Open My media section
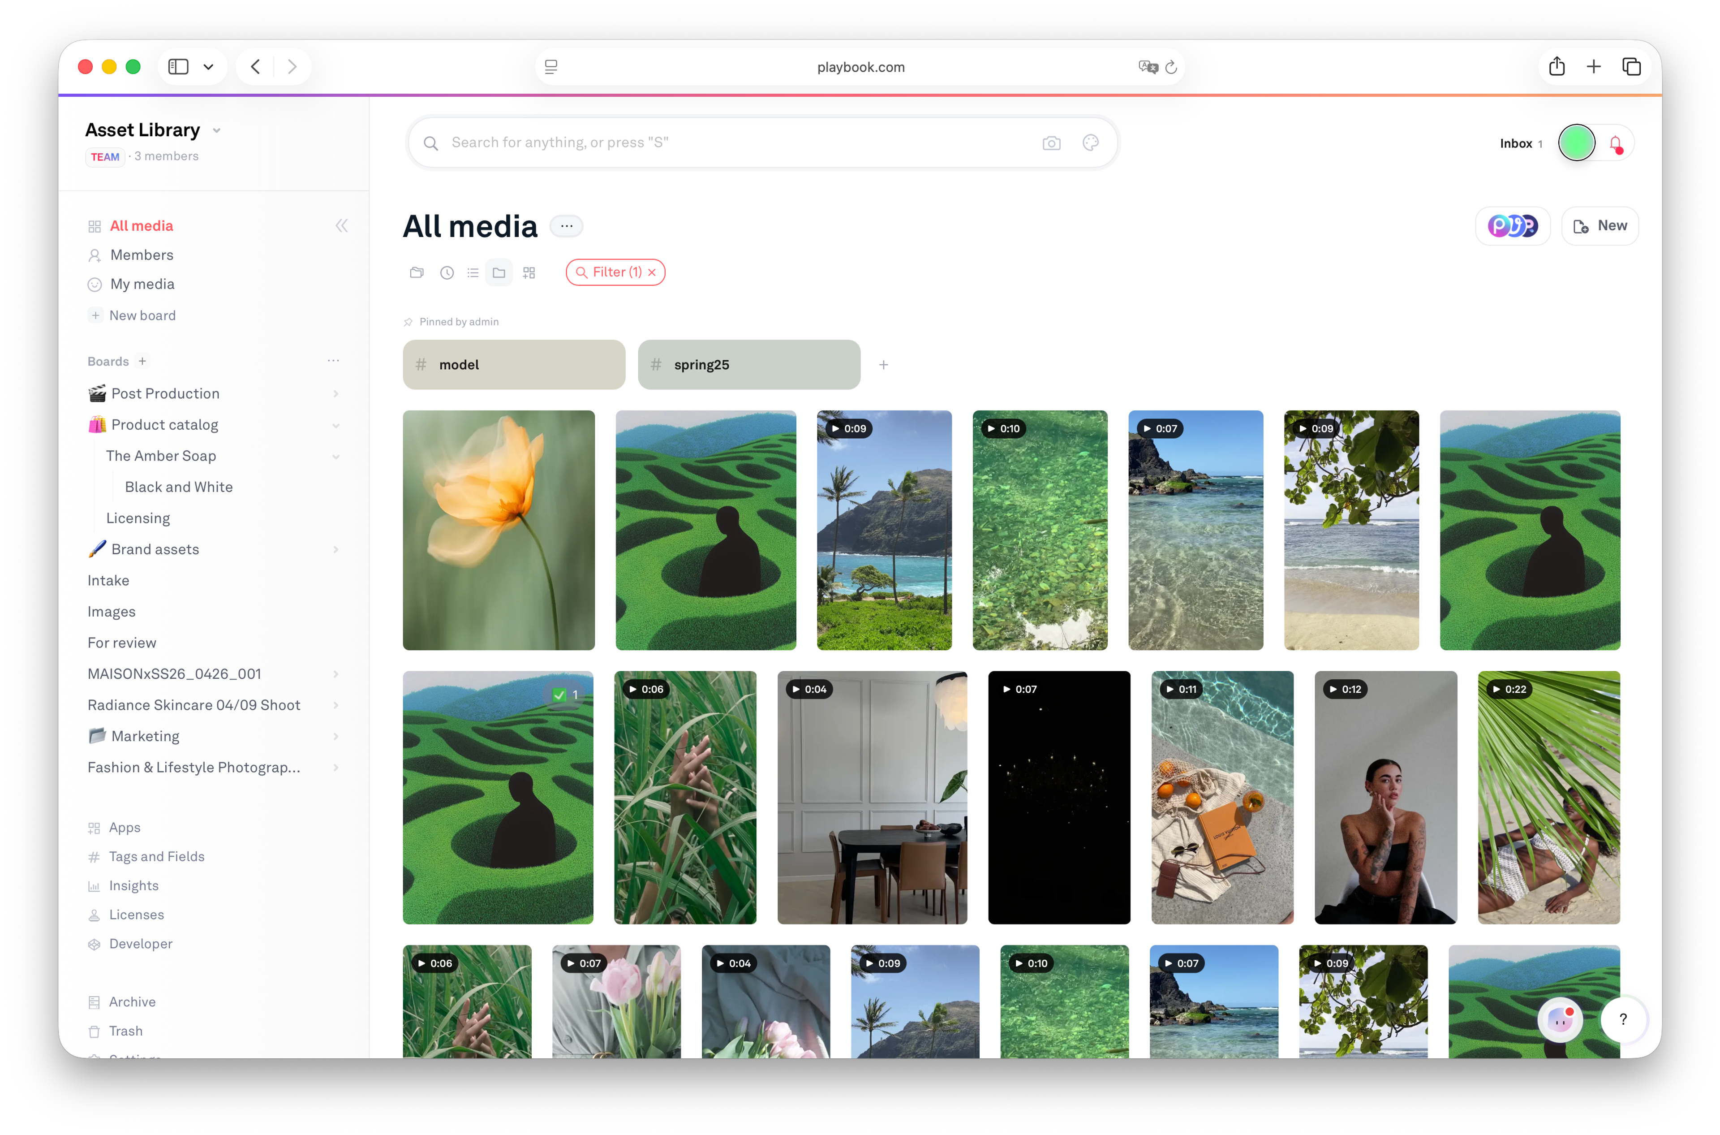1720x1135 pixels. 142,285
